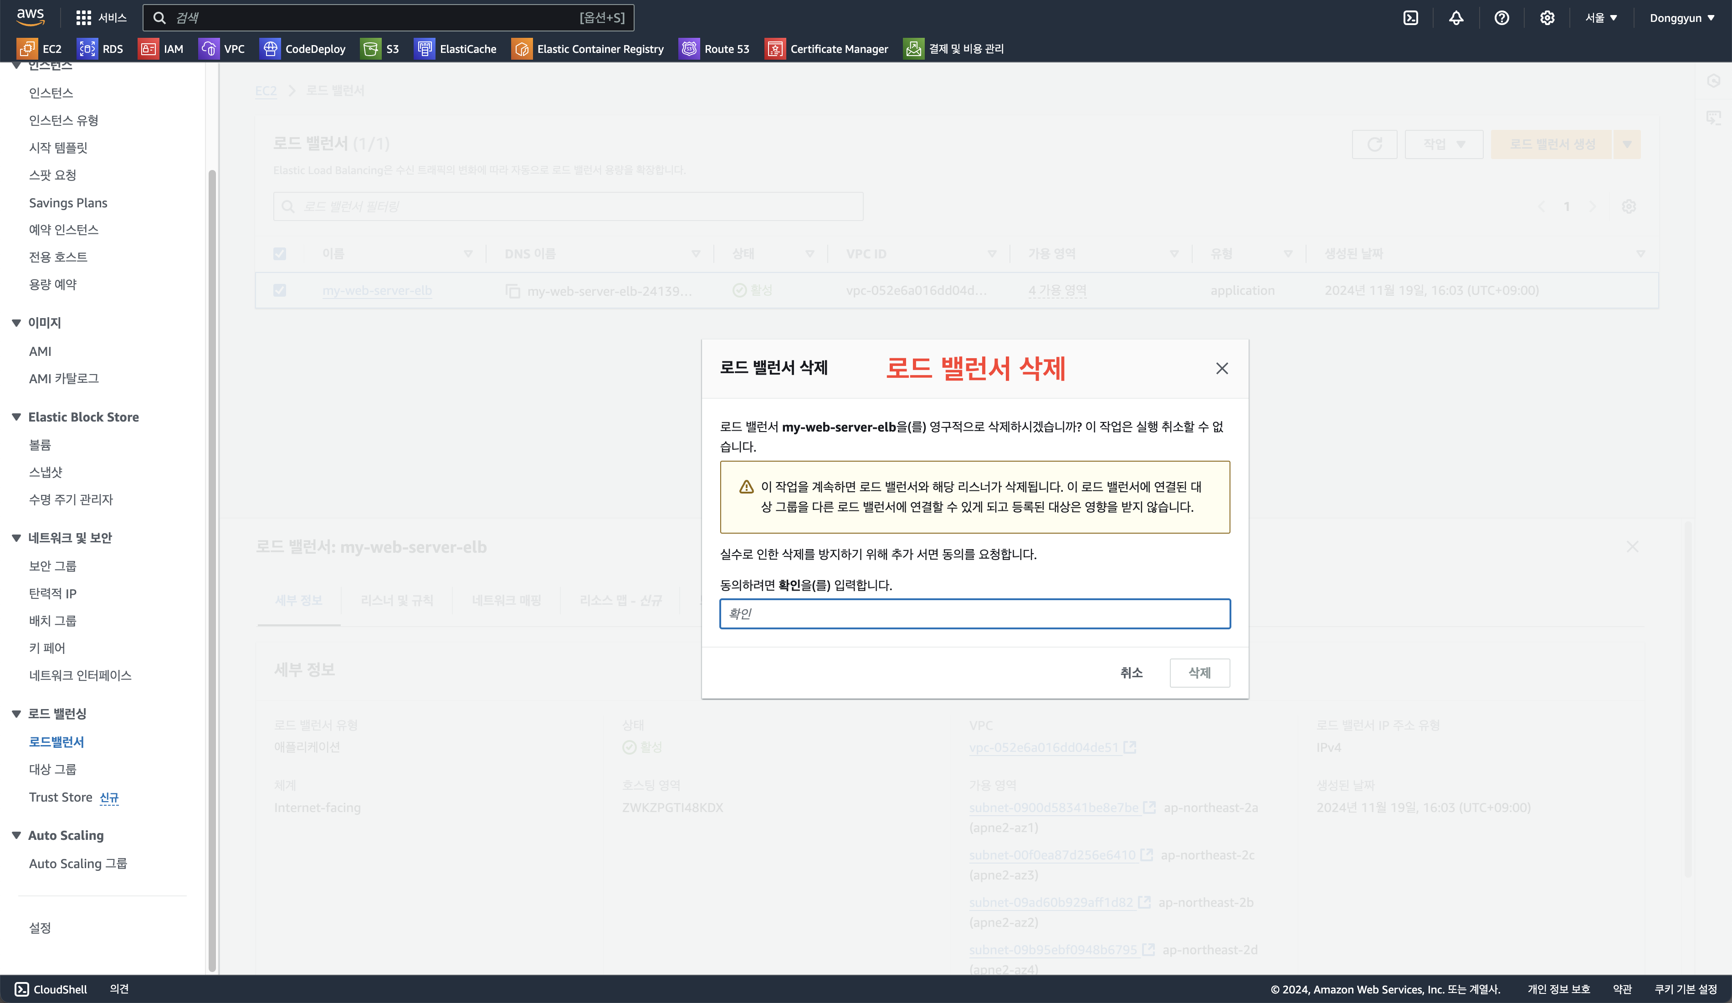Click the notifications bell icon
Viewport: 1732px width, 1003px height.
1455,18
